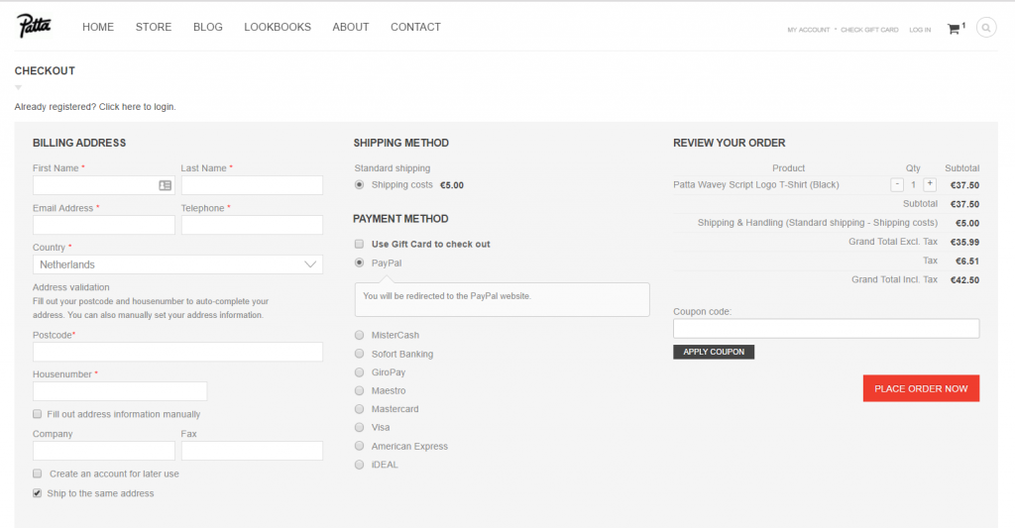The image size is (1015, 528).
Task: Click the CHECKOUT page heading
Action: point(45,71)
